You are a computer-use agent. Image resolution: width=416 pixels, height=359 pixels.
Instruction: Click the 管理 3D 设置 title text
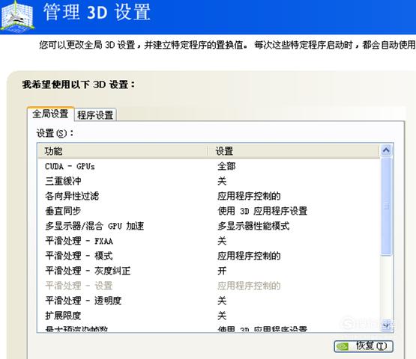97,12
